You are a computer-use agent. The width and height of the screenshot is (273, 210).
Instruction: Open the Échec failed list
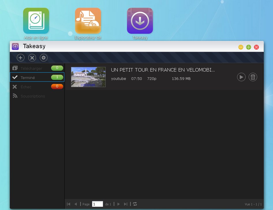coord(26,87)
